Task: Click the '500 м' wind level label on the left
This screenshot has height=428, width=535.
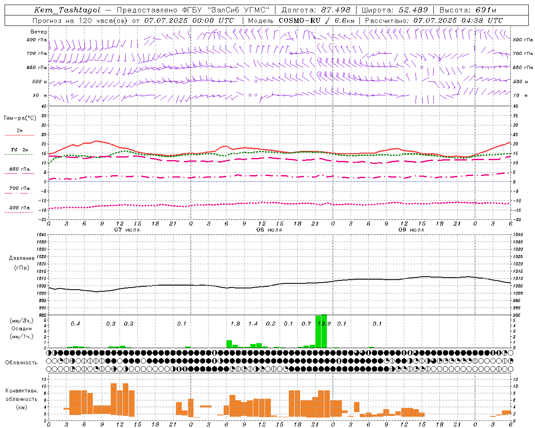Action: coord(40,82)
